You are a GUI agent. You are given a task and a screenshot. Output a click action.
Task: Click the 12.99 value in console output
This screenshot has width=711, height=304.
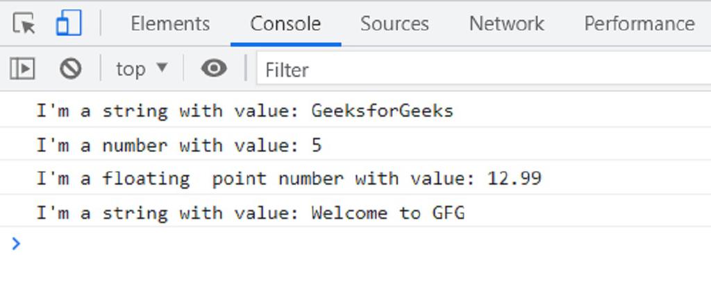click(x=514, y=179)
